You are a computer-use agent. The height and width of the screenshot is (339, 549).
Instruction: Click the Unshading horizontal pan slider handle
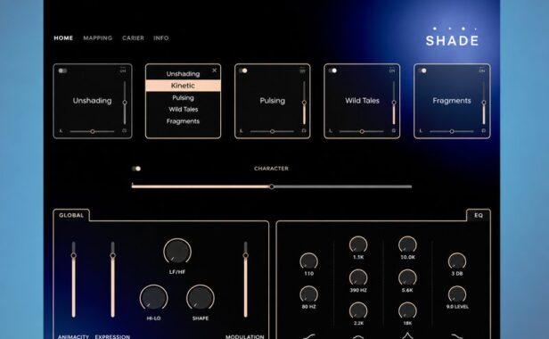pos(93,131)
